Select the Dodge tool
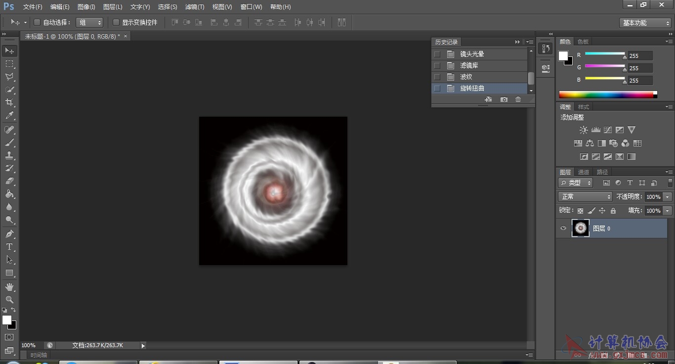The height and width of the screenshot is (364, 675). (x=9, y=220)
